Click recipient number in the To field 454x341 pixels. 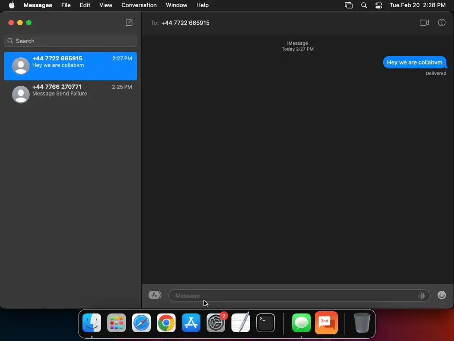coord(185,23)
